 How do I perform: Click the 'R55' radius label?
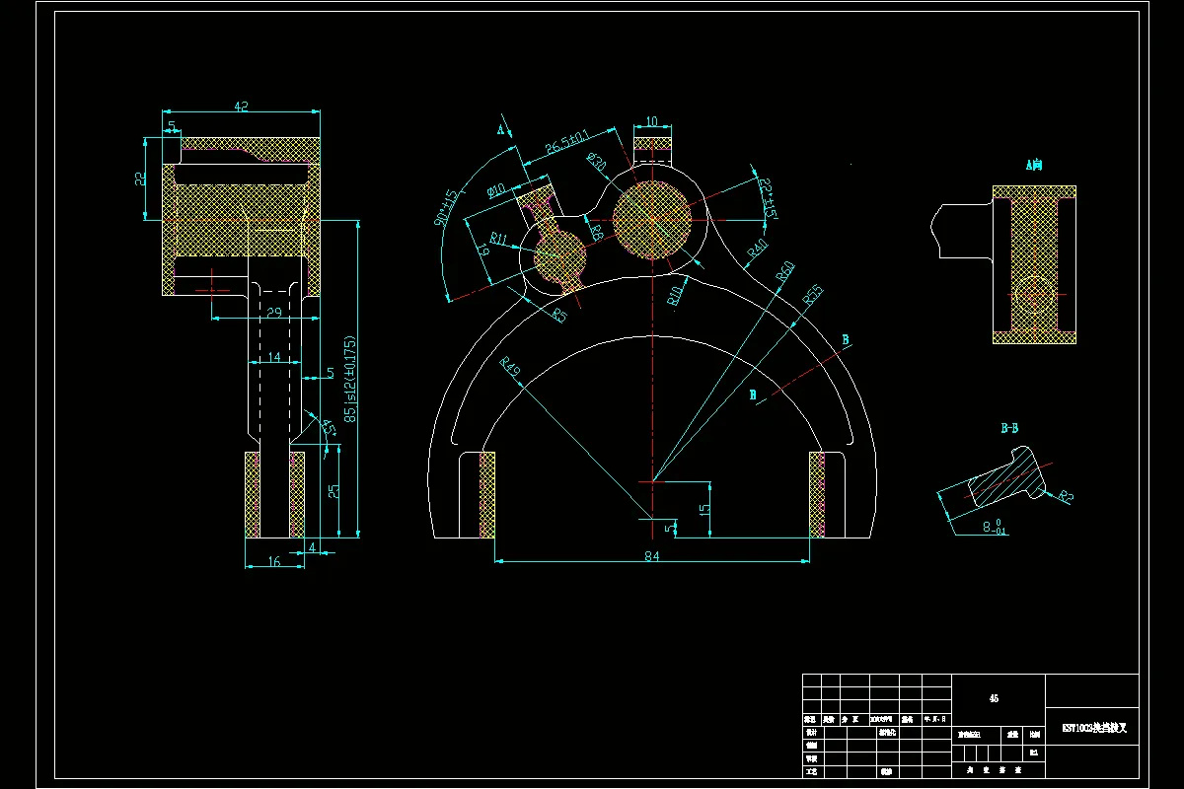(x=813, y=293)
